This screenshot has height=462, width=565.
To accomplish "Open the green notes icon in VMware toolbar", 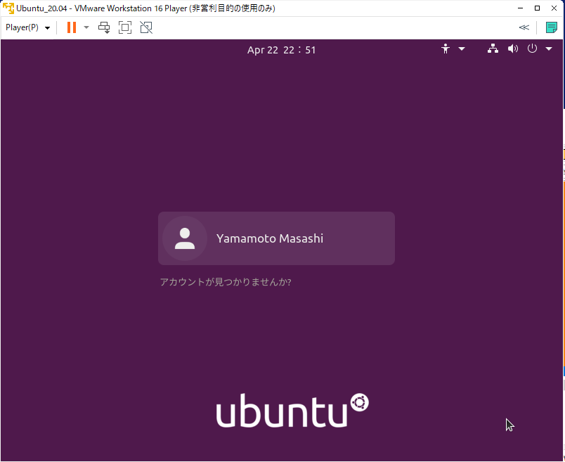I will point(552,27).
